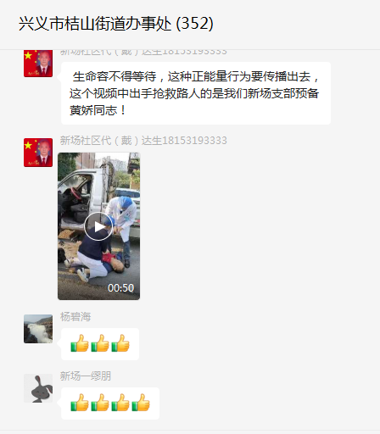This screenshot has width=380, height=434.
Task: Click 杨碧海's three thumbs-up message bubble
Action: [100, 344]
